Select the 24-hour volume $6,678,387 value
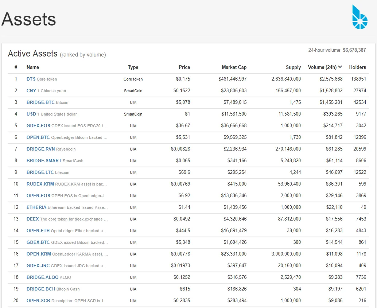This screenshot has height=308, width=377. click(354, 50)
